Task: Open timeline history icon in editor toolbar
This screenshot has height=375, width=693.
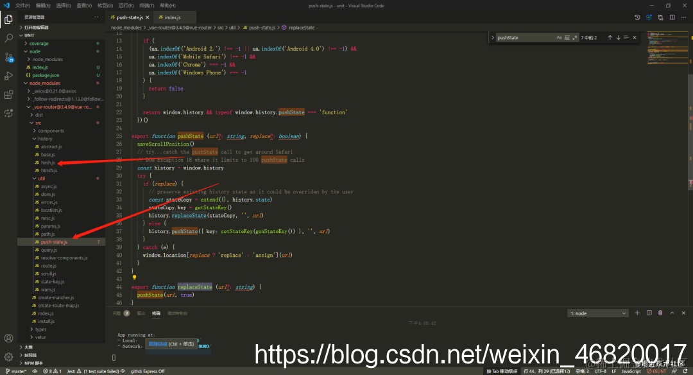Action: point(637,17)
